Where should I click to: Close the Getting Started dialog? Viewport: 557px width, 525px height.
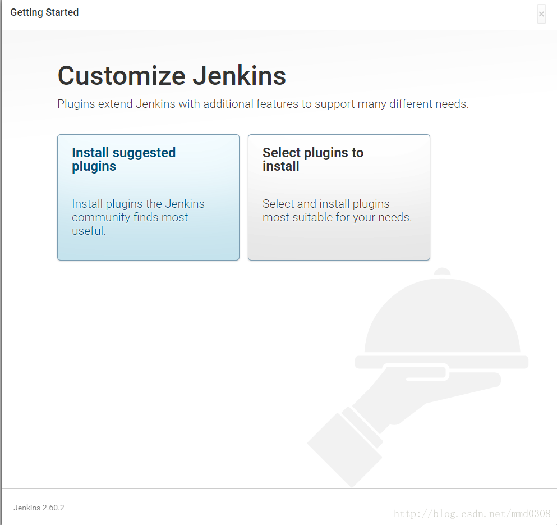click(x=541, y=14)
